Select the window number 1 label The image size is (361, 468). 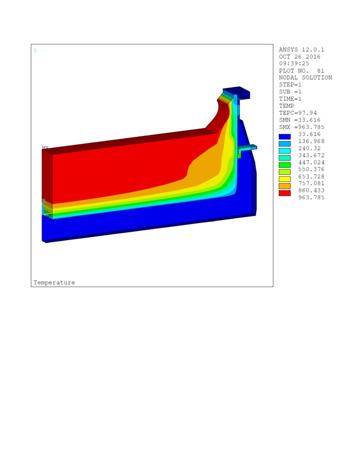[x=35, y=50]
